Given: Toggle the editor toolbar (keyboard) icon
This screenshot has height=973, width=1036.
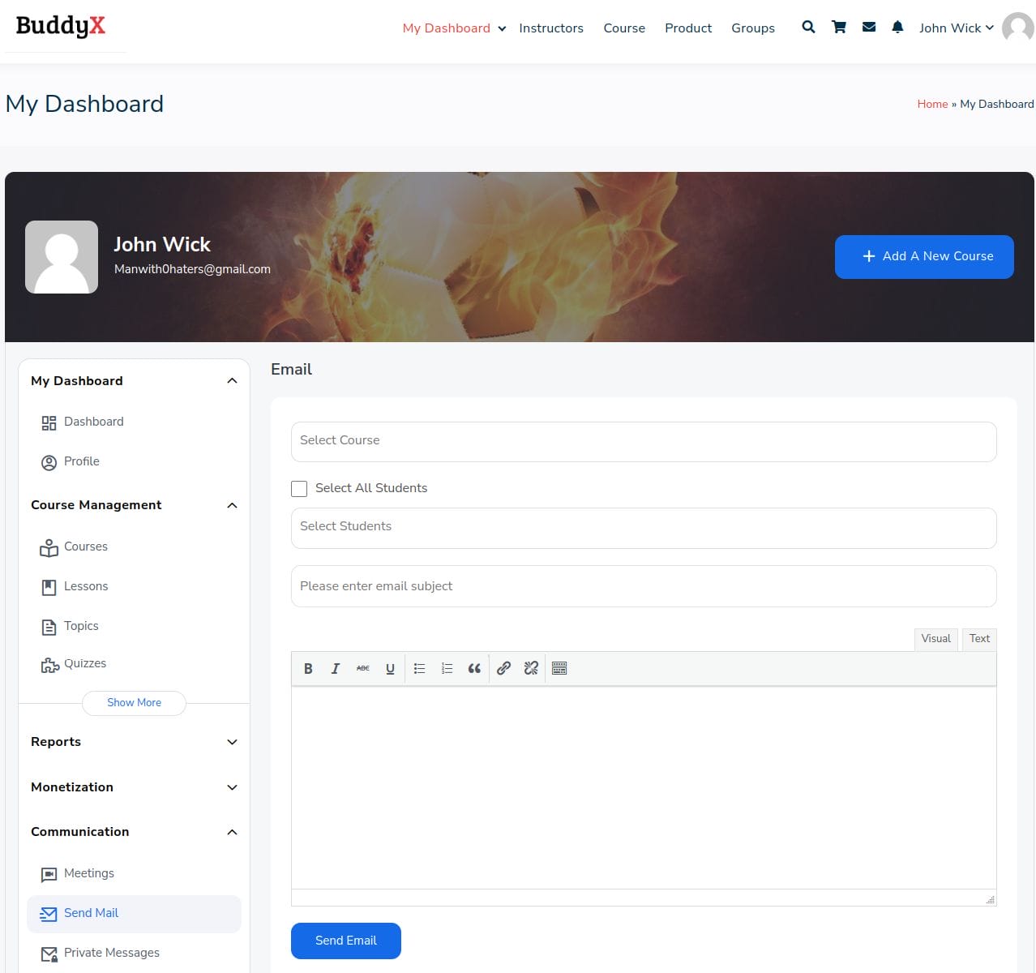Looking at the screenshot, I should [x=559, y=669].
